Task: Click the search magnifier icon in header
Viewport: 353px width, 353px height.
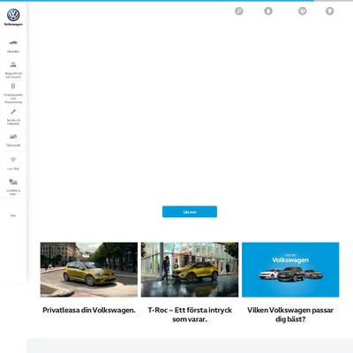Action: click(239, 11)
